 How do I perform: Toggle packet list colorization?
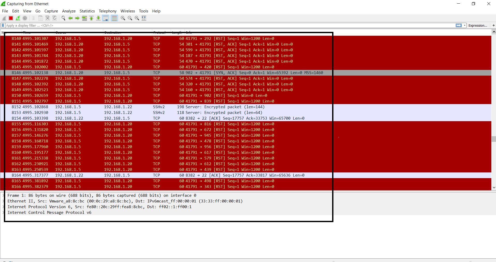click(114, 18)
